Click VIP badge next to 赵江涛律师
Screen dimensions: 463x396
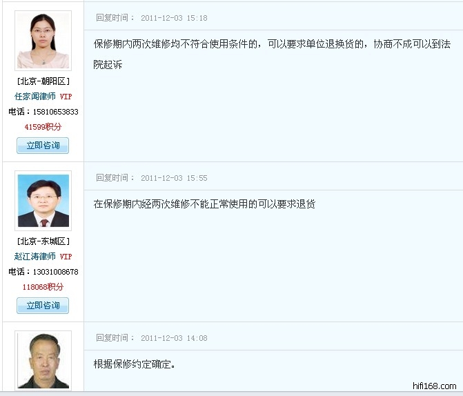[x=66, y=257]
